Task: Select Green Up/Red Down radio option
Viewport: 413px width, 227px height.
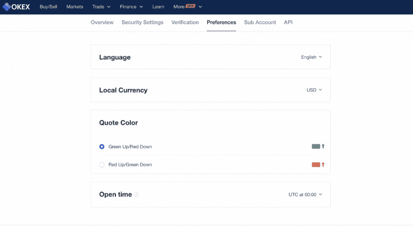Action: coord(102,146)
